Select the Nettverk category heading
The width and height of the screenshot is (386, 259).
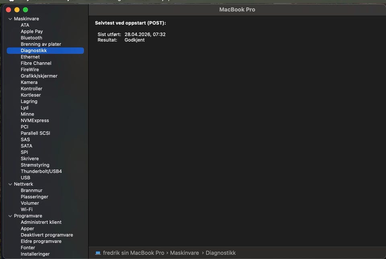23,184
